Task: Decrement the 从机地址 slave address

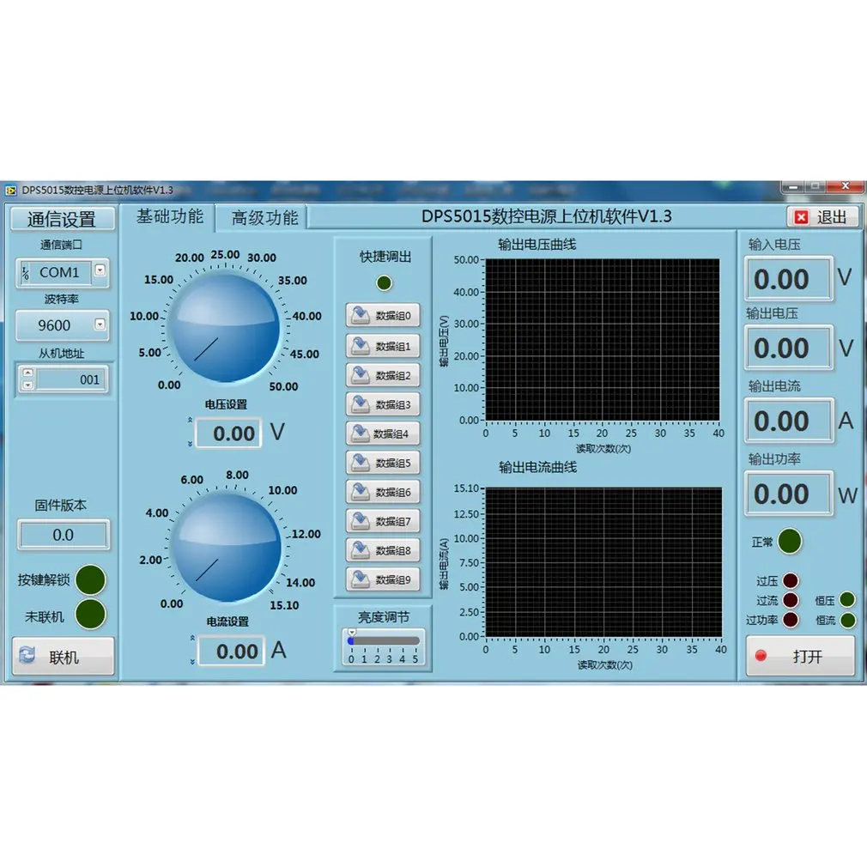Action: pyautogui.click(x=28, y=385)
